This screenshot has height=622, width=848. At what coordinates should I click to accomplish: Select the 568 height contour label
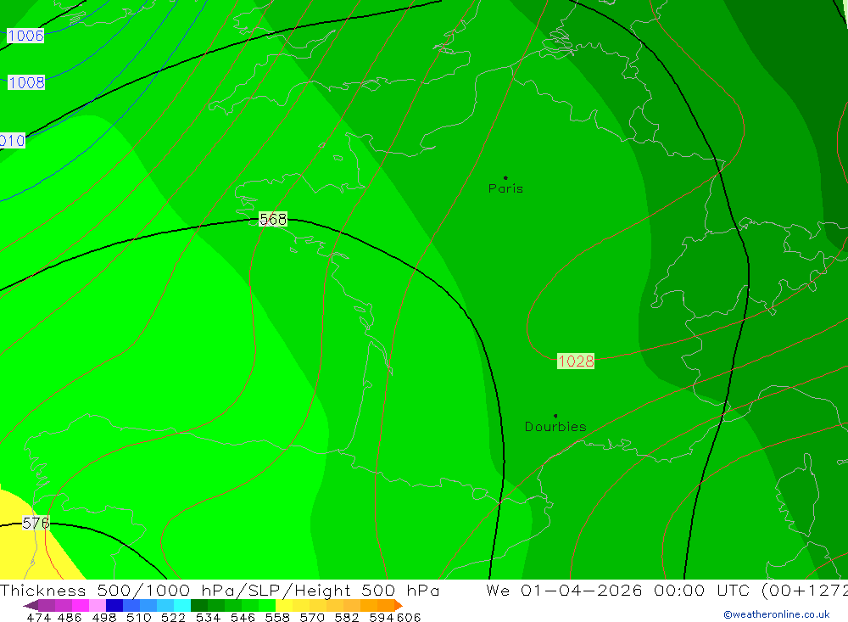click(x=273, y=219)
